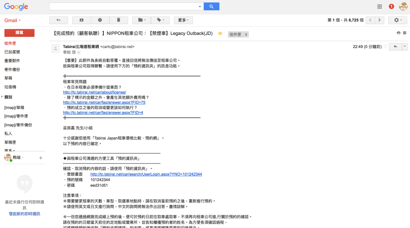Reply to this message arrow button
This screenshot has width=410, height=228.
pyautogui.click(x=395, y=47)
